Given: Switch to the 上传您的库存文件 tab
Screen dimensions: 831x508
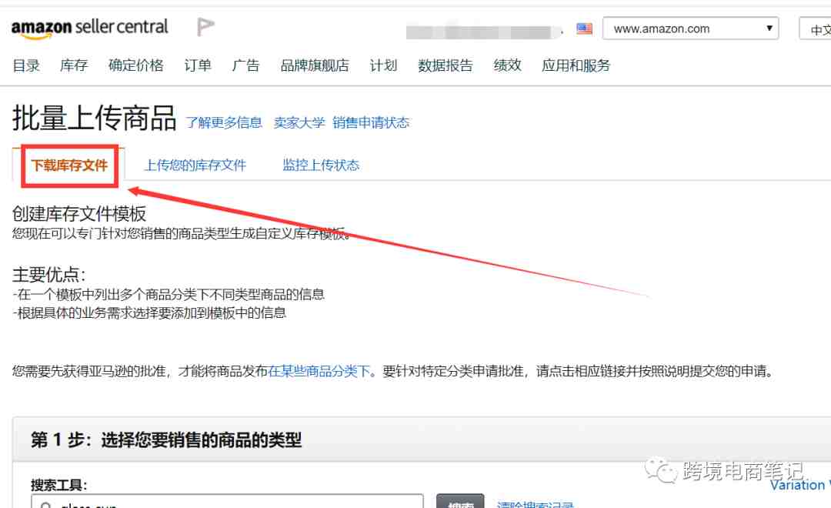Looking at the screenshot, I should click(x=195, y=165).
